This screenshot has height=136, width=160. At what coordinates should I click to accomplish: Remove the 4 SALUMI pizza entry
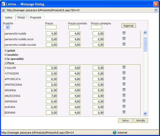tap(124, 67)
